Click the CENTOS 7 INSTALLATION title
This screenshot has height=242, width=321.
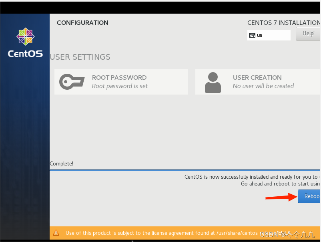click(284, 22)
